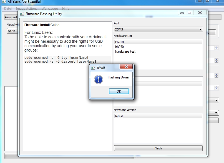Open the COM3 port dropdown
The image size is (224, 163).
[x=158, y=29]
